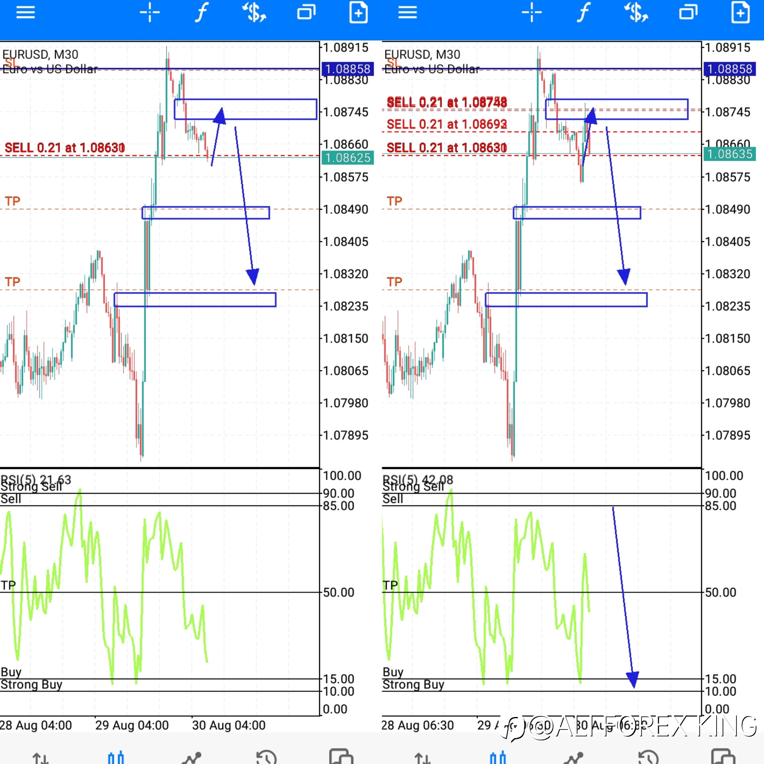Screen dimensions: 764x764
Task: Tap current price tag 1.08625 left chart
Action: (x=348, y=158)
